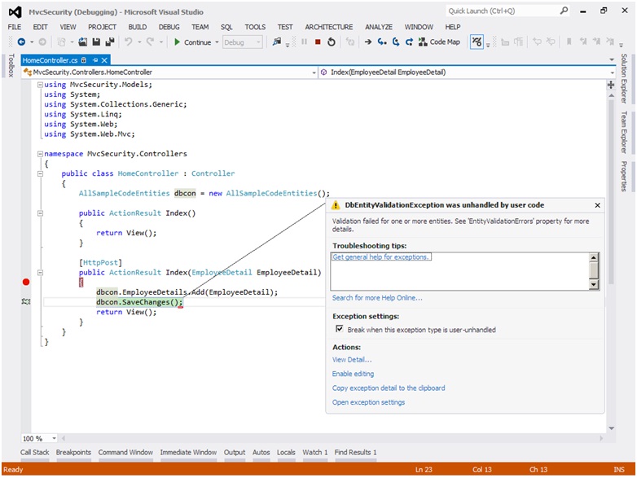The image size is (637, 478).
Task: Open the ARCHITECTURE menu
Action: 328,27
